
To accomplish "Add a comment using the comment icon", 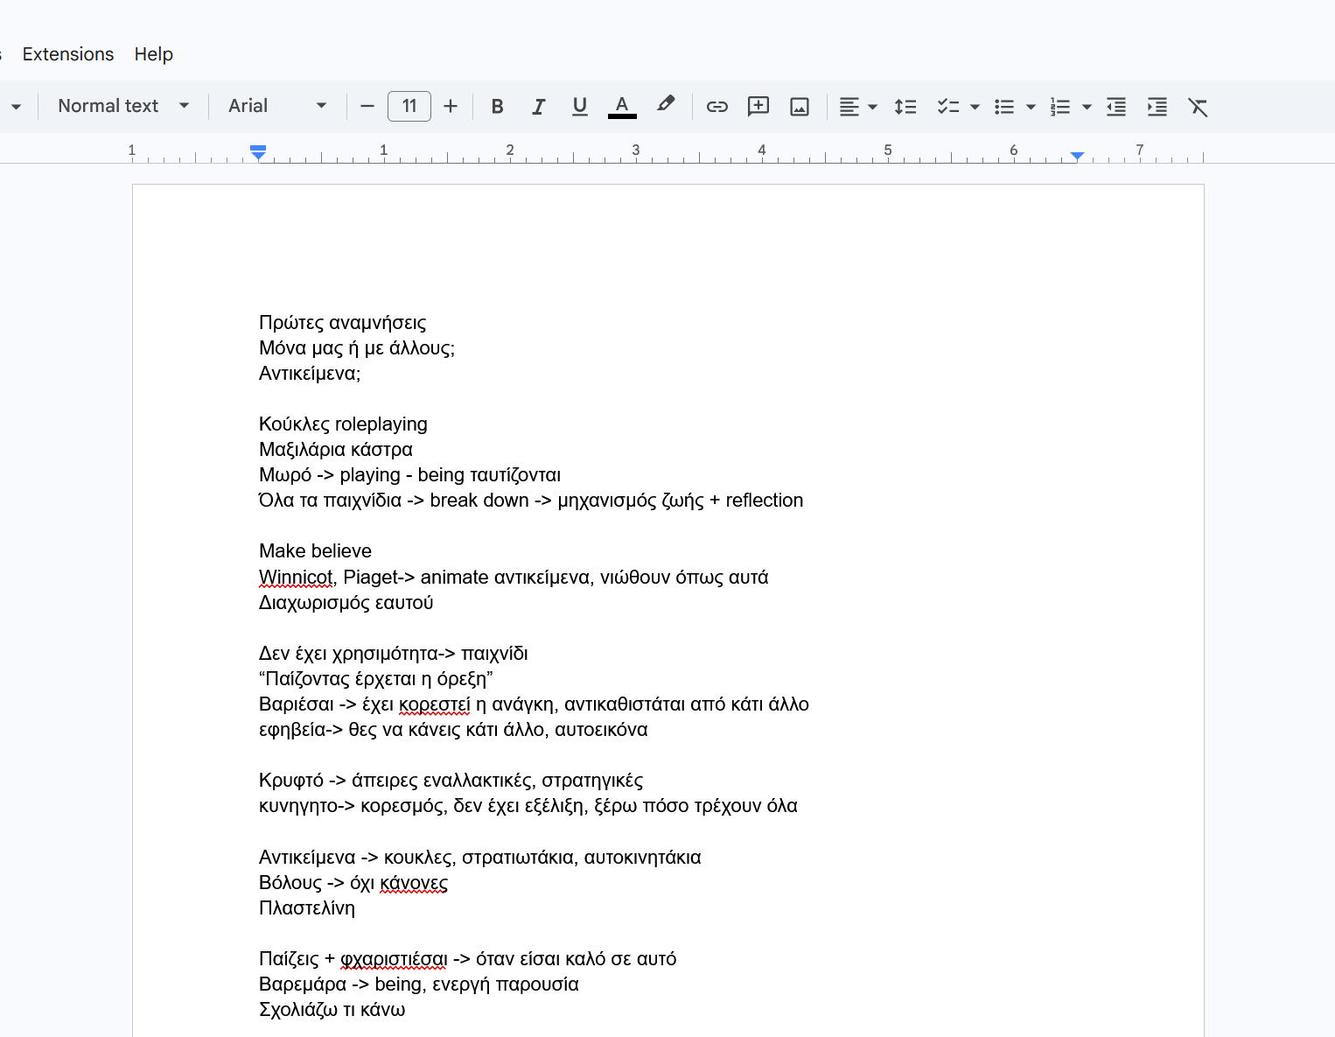I will [758, 107].
